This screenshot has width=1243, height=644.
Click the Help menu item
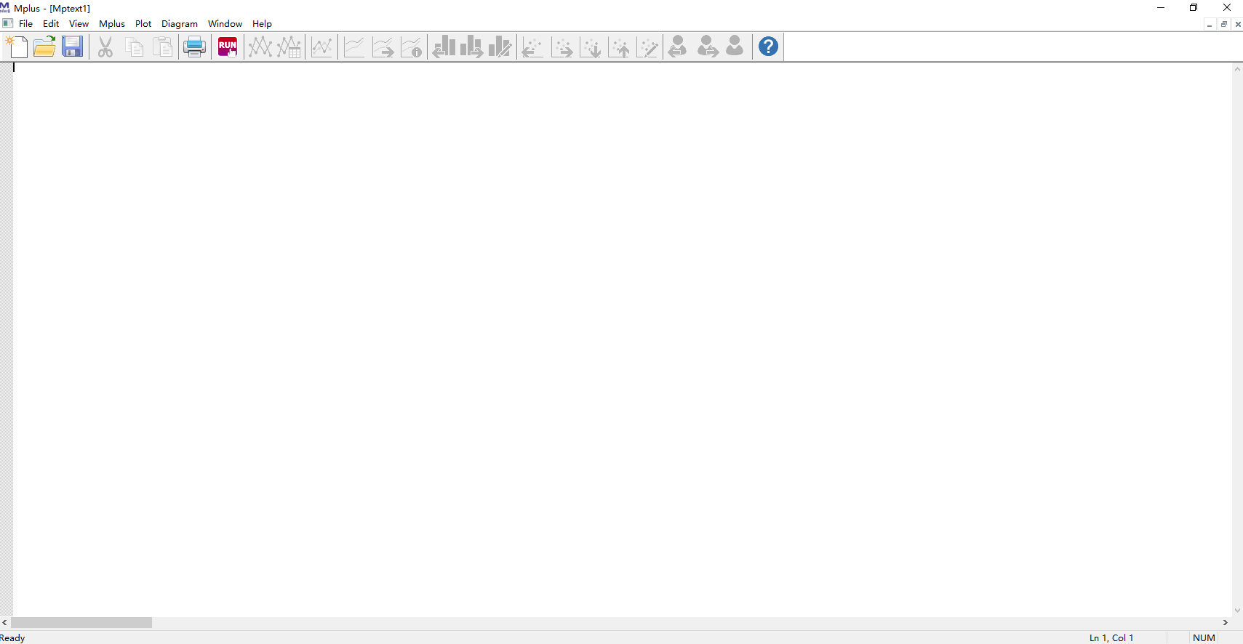click(262, 24)
